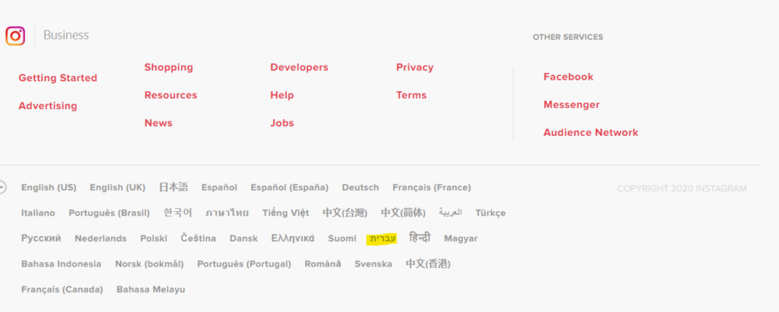Select the highlighted עברית language
Viewport: 779px width, 312px height.
click(382, 238)
